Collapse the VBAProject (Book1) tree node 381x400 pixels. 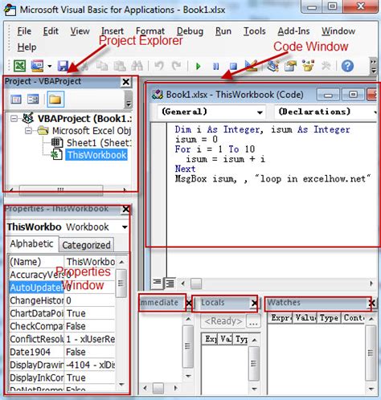point(14,118)
